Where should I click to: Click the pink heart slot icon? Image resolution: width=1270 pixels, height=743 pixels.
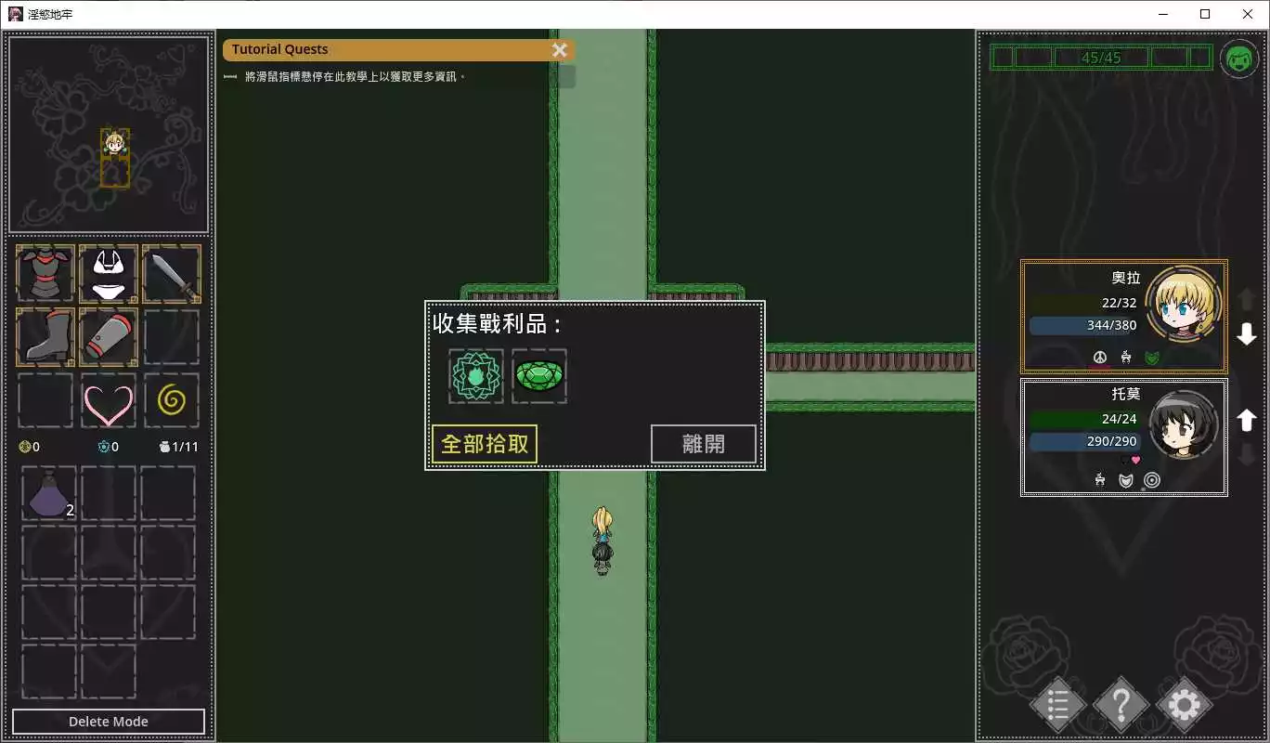tap(109, 400)
